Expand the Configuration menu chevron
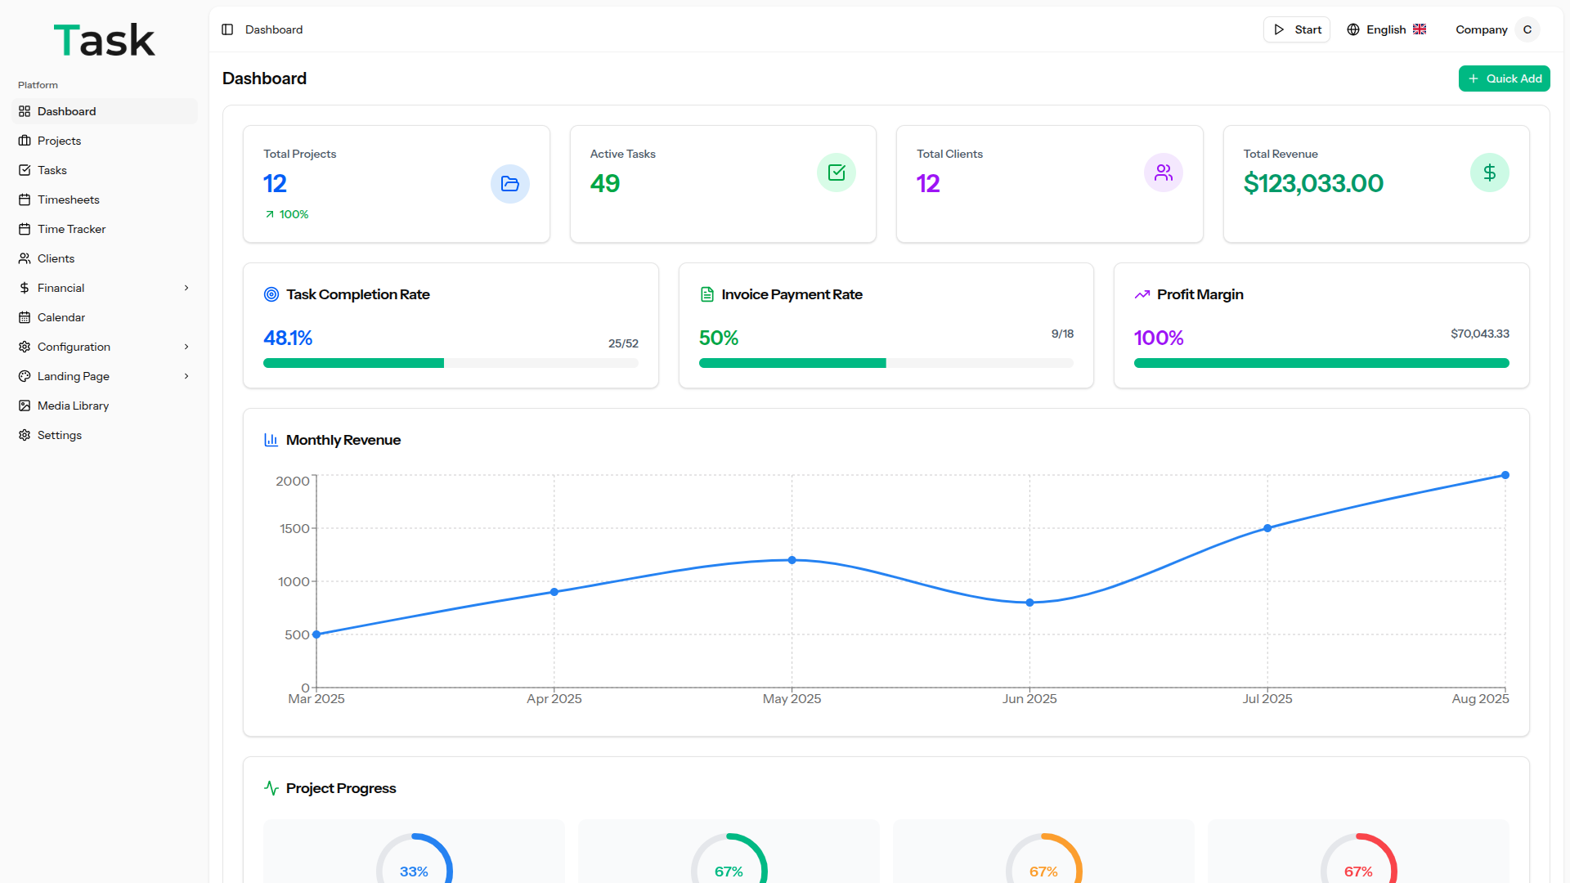 (186, 347)
